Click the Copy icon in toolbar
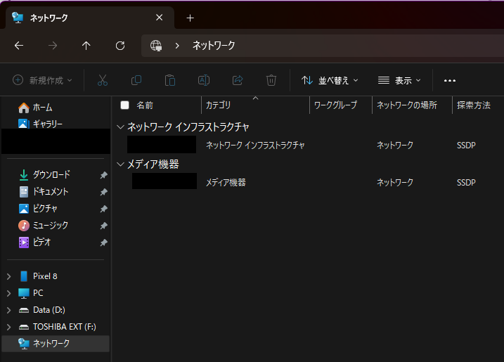Screen dimensions: 504x362 136,80
